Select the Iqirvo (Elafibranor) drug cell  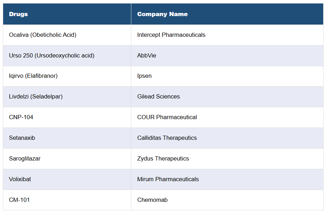pyautogui.click(x=33, y=76)
